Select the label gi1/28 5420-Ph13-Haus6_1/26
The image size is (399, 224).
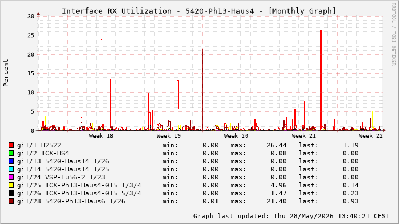coord(71,201)
